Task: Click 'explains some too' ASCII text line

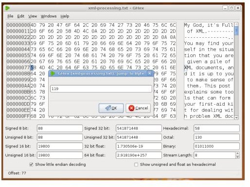Action: coord(209,92)
